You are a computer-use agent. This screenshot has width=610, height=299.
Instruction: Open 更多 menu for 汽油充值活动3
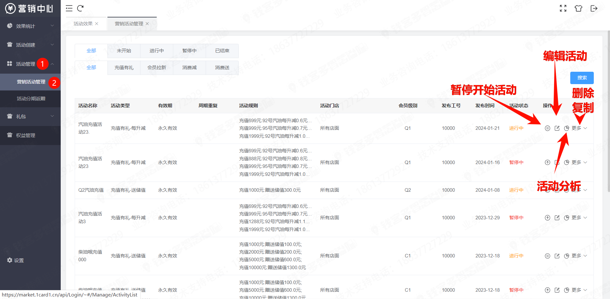(579, 218)
